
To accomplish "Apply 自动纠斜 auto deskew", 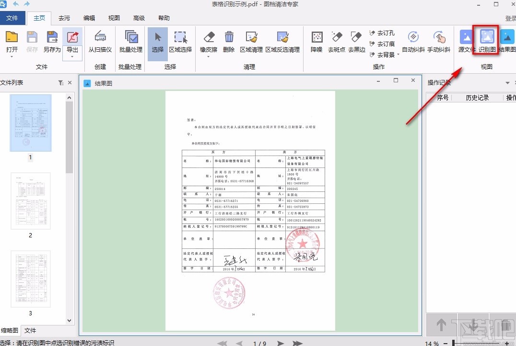I will pyautogui.click(x=413, y=41).
